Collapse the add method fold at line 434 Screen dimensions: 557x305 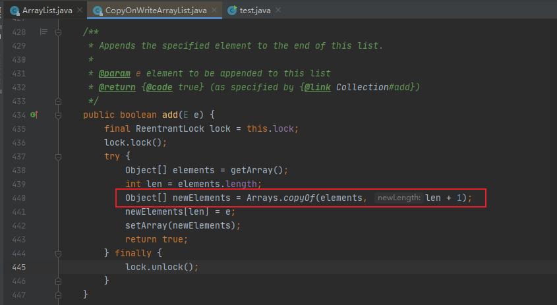(x=59, y=115)
